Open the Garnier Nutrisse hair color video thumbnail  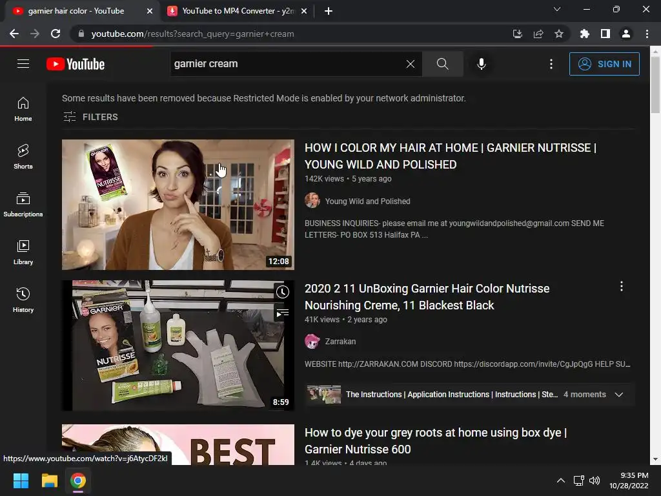(178, 205)
